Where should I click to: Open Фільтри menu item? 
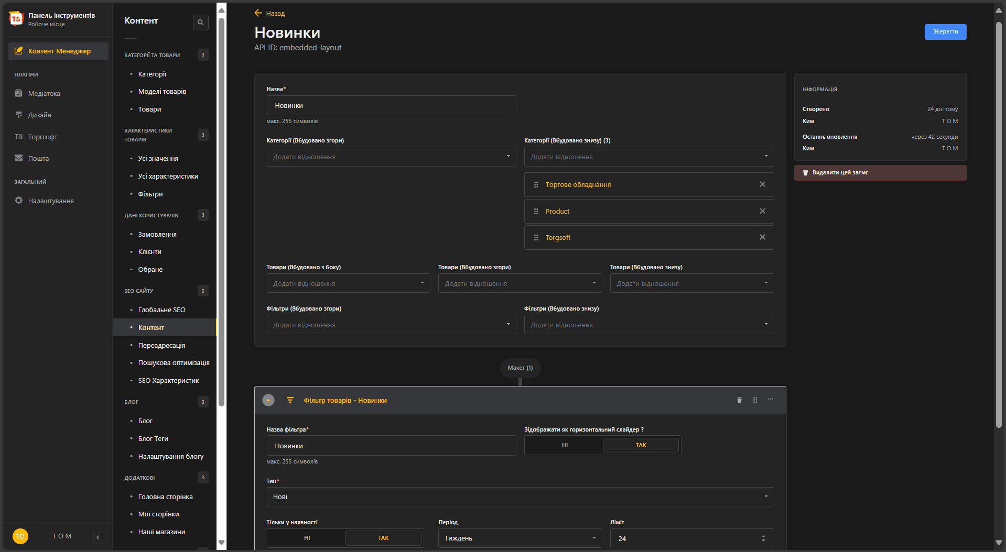150,194
